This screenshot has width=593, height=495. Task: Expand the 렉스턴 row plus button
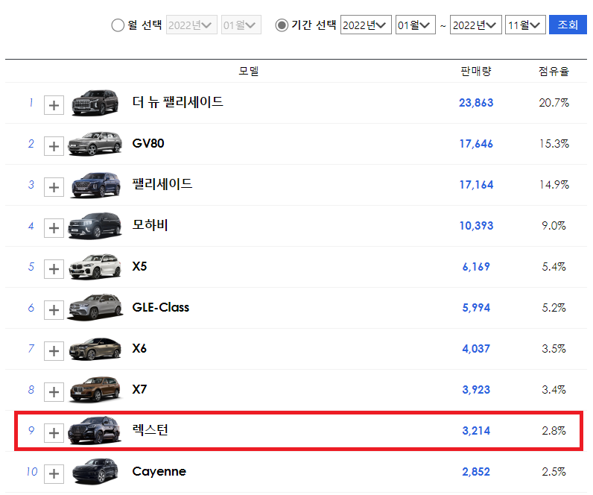(54, 432)
